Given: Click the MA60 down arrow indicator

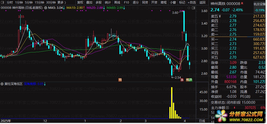Looking at the screenshot, I should [x=124, y=8].
